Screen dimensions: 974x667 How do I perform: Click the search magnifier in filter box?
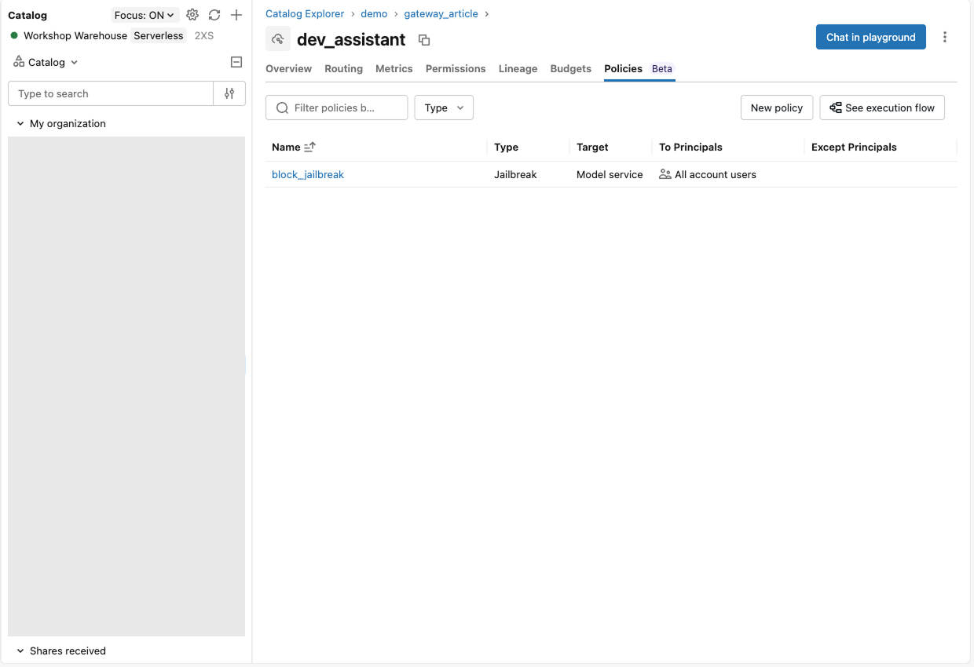(282, 108)
